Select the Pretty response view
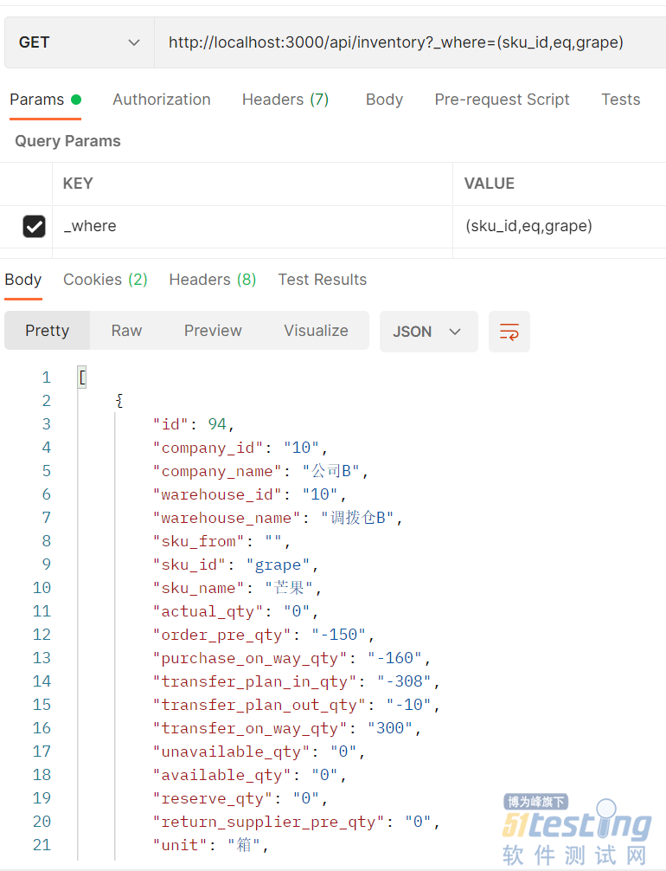 (47, 331)
